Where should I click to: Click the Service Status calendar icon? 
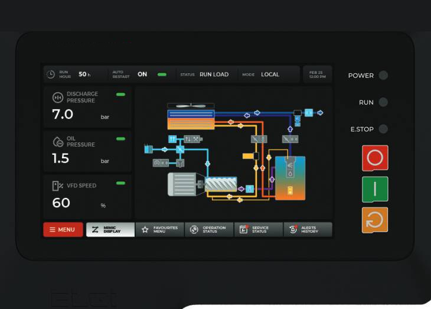pos(244,229)
